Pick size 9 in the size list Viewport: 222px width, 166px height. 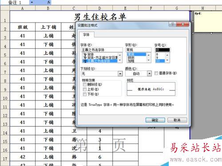point(160,58)
